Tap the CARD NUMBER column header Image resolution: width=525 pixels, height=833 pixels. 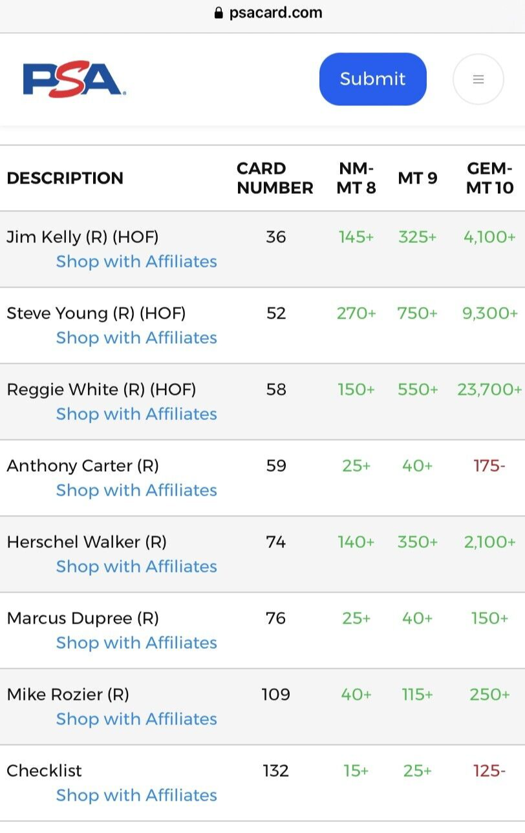275,178
